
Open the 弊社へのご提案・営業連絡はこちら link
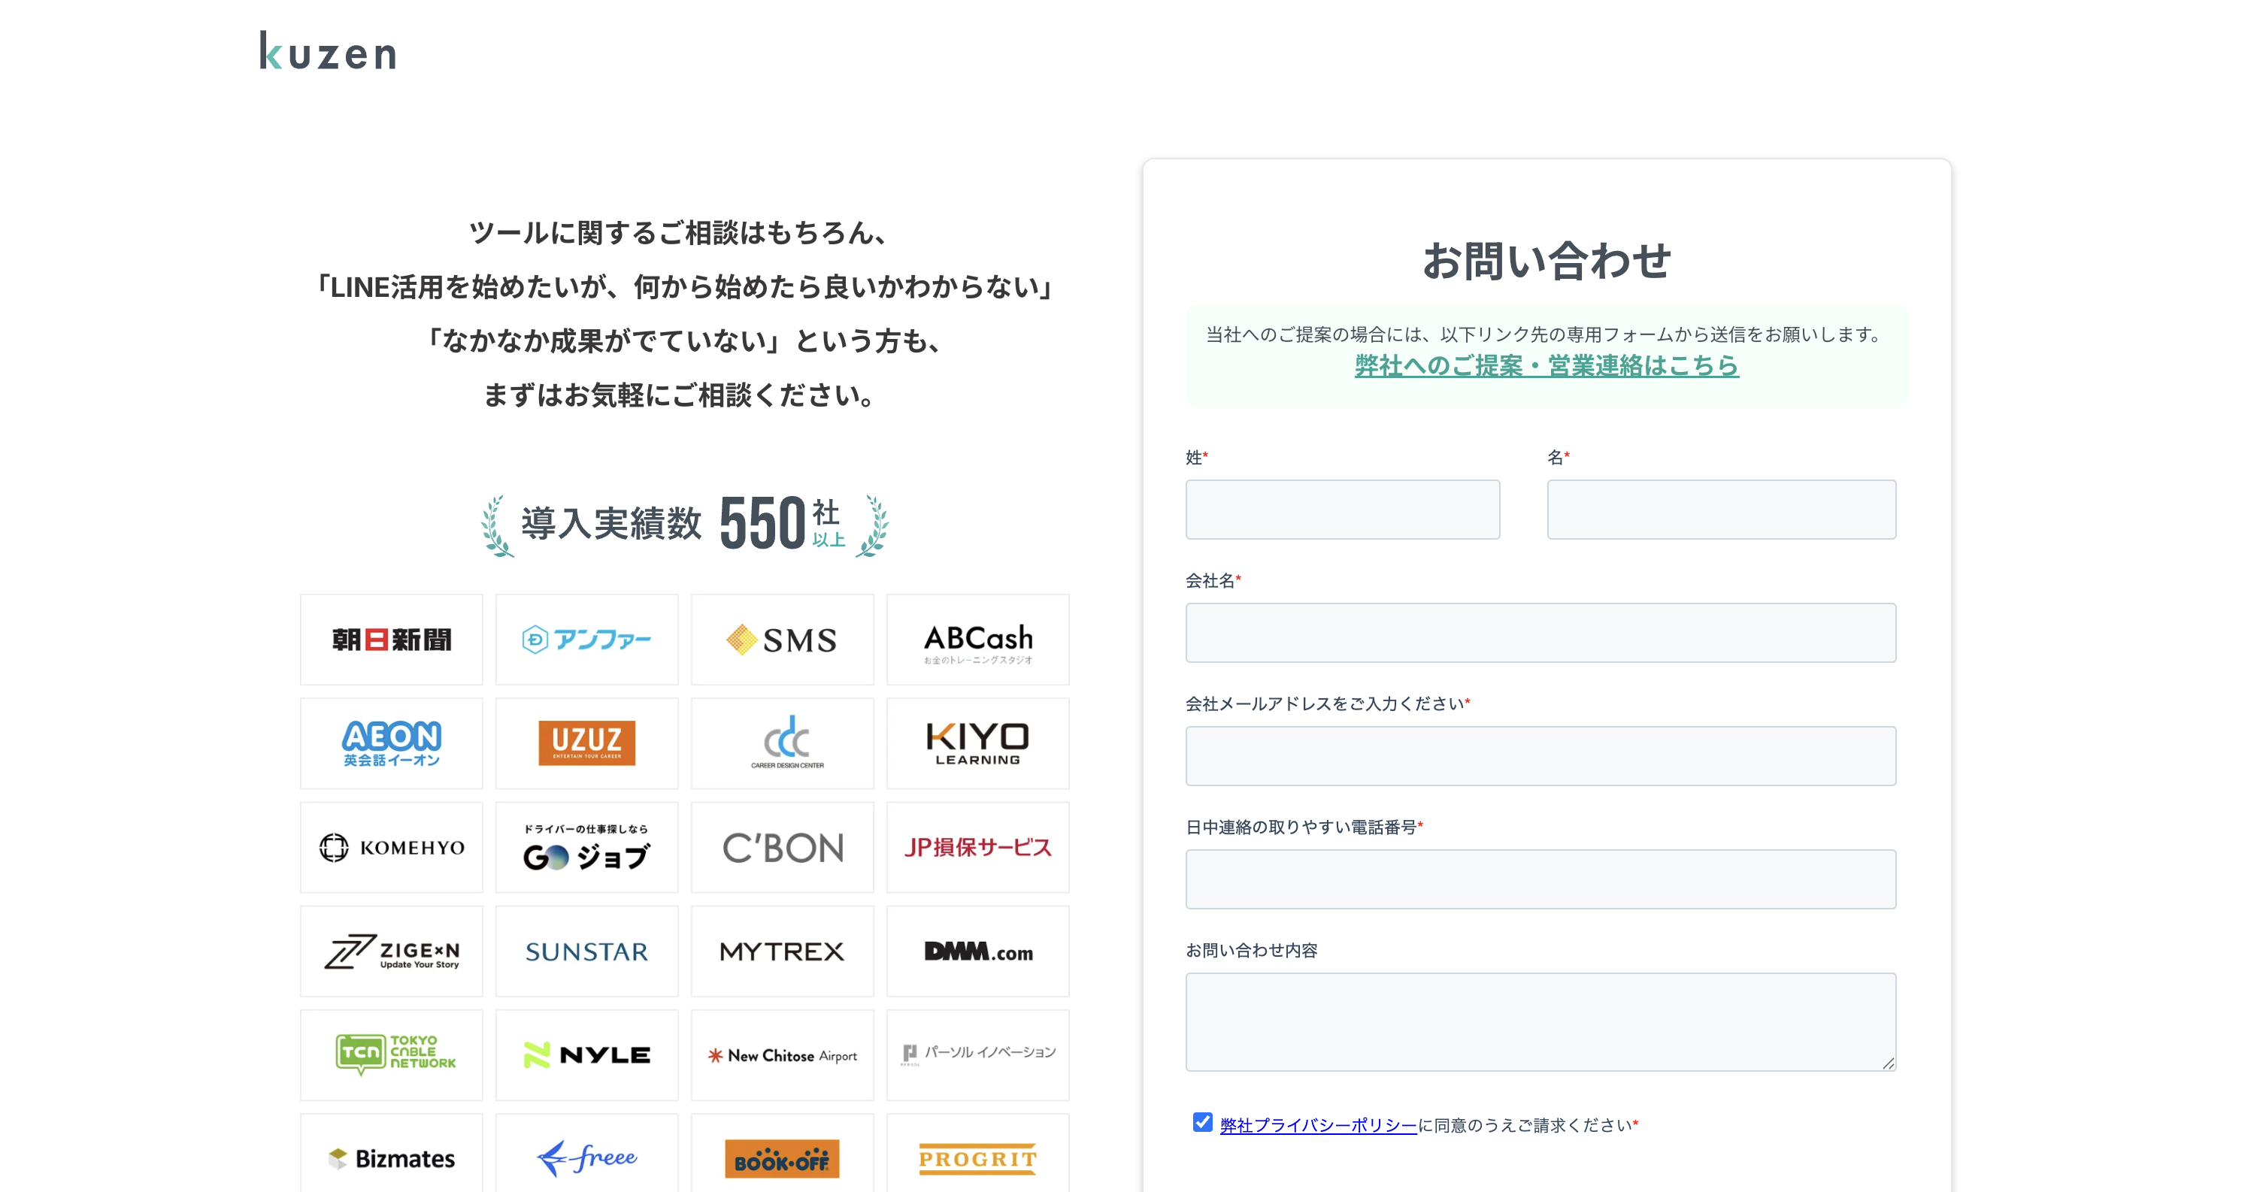point(1547,365)
